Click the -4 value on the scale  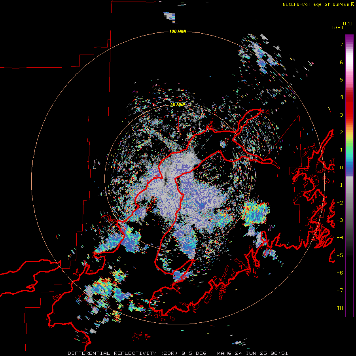tap(340, 238)
